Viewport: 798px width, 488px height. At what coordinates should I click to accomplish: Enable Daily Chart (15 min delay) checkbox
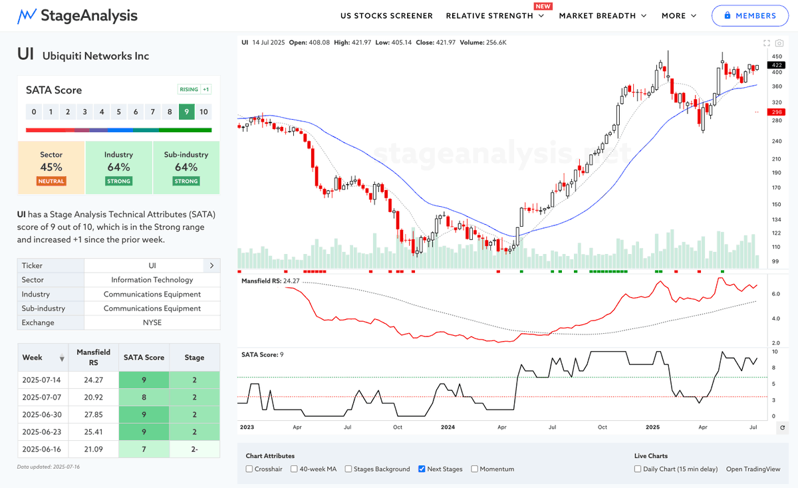[638, 469]
